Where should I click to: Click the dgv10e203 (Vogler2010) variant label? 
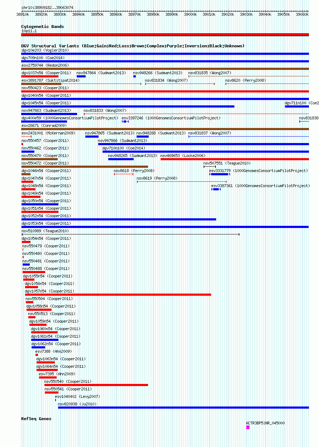[45, 50]
